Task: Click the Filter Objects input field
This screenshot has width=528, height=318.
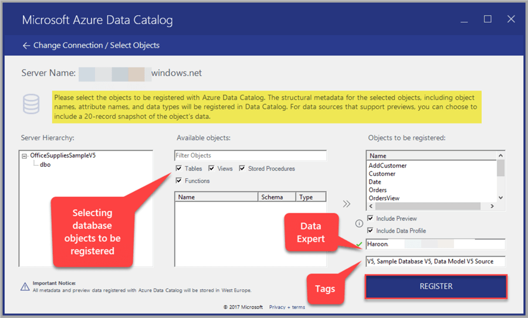Action: click(x=251, y=155)
